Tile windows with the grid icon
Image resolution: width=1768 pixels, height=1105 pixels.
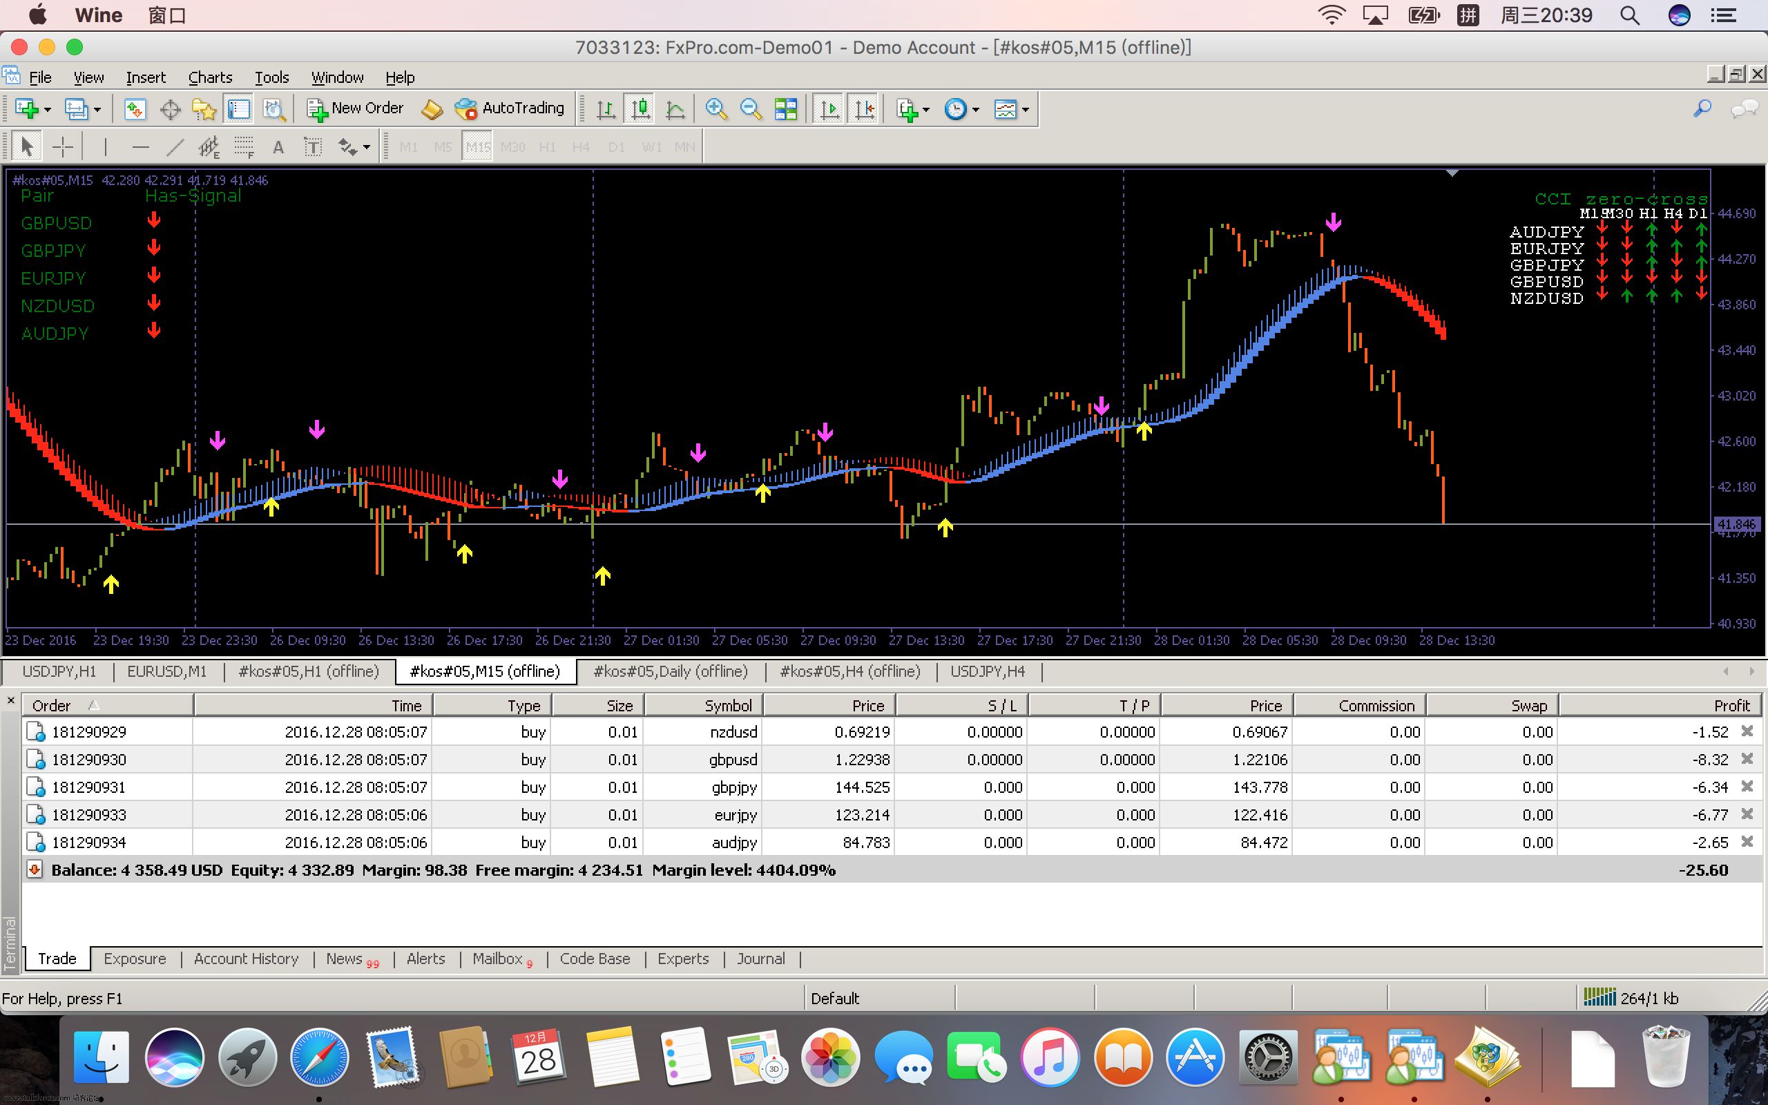(x=786, y=109)
